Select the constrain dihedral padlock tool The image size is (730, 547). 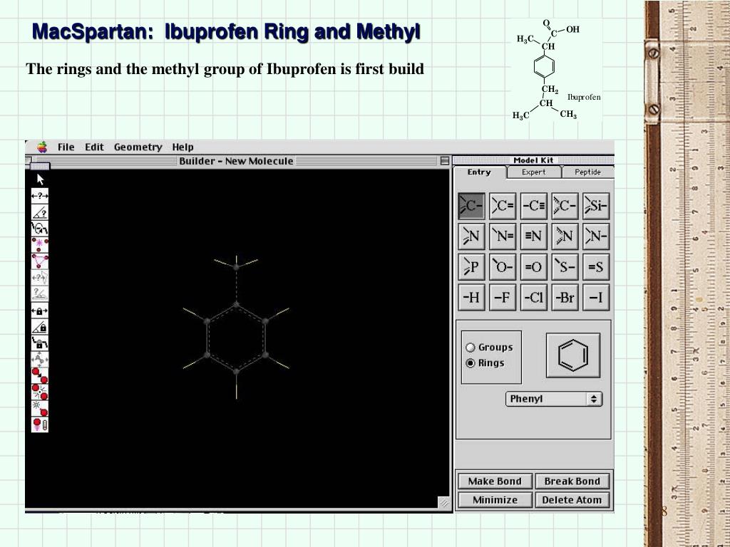(40, 343)
